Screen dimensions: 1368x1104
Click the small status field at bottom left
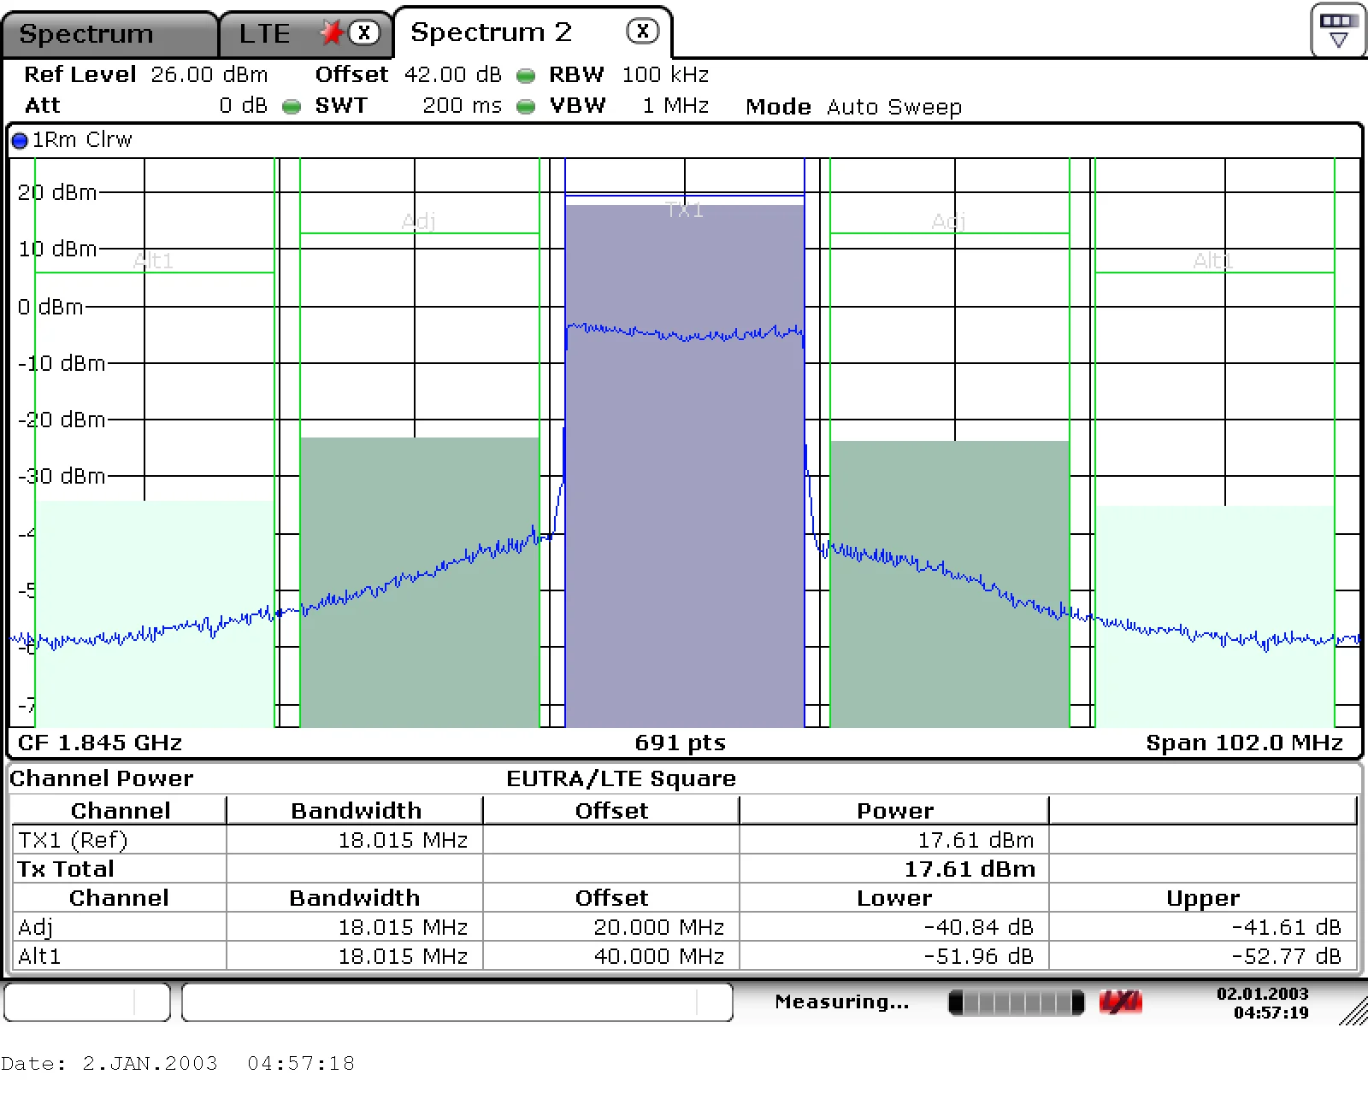pos(87,1001)
